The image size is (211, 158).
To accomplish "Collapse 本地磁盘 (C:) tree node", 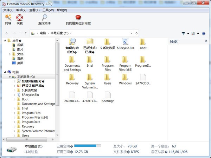I will point(9,77).
